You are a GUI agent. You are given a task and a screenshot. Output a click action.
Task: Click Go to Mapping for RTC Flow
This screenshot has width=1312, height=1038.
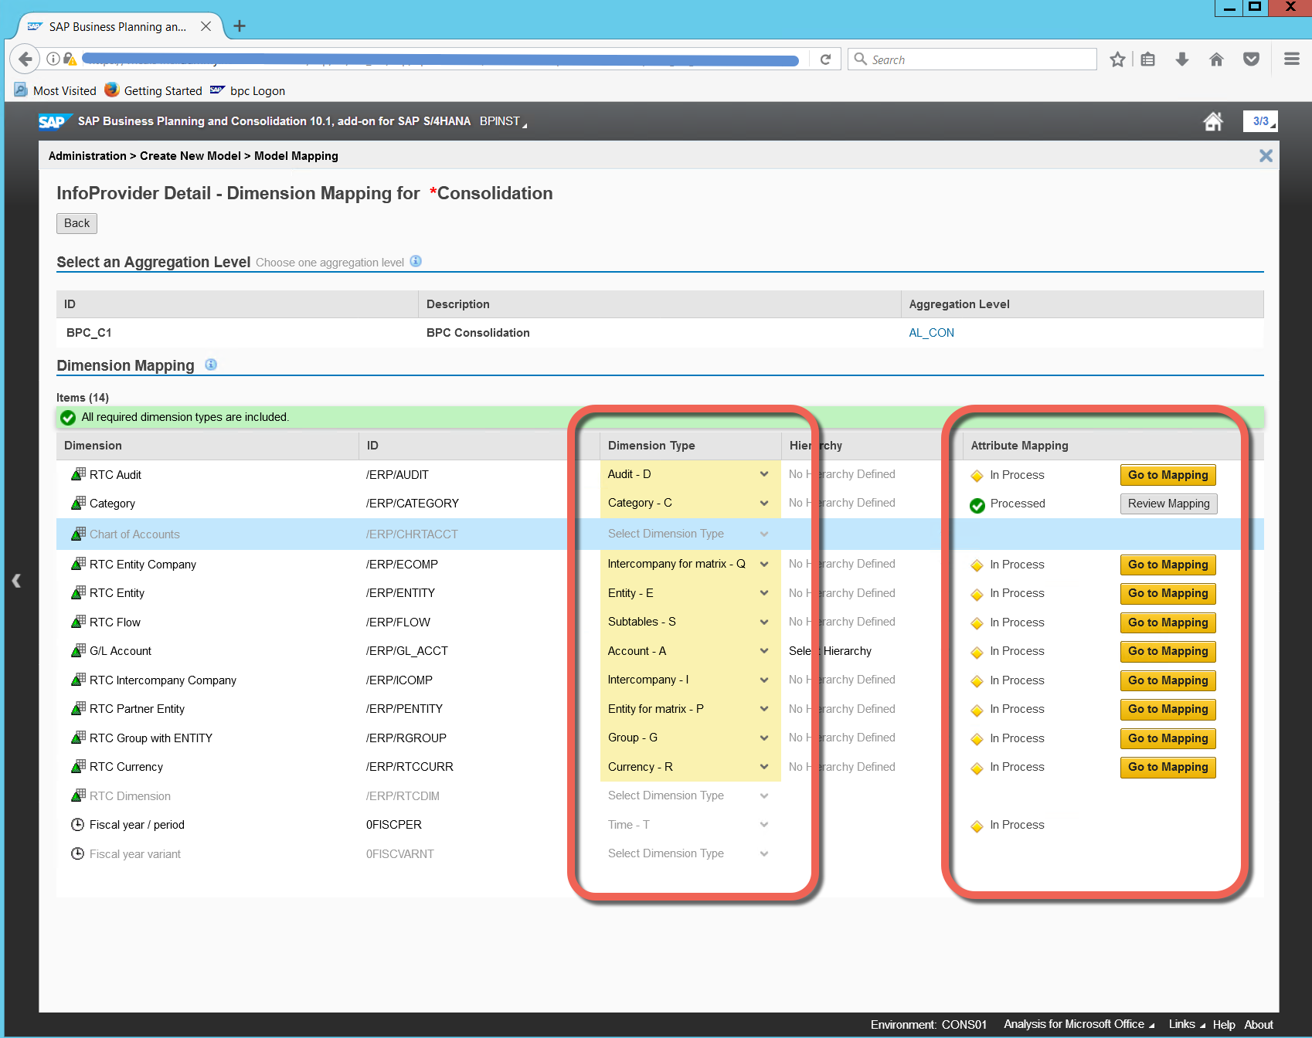1168,622
